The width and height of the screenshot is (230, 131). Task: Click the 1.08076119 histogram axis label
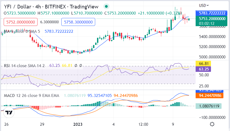point(209,106)
